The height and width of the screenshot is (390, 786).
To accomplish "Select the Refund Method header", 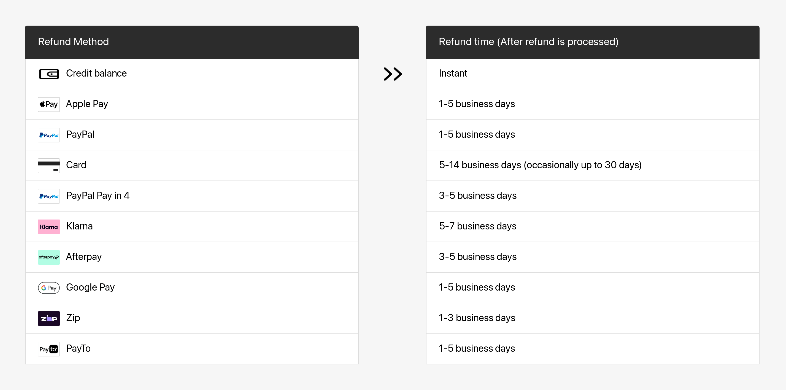I will coord(73,42).
